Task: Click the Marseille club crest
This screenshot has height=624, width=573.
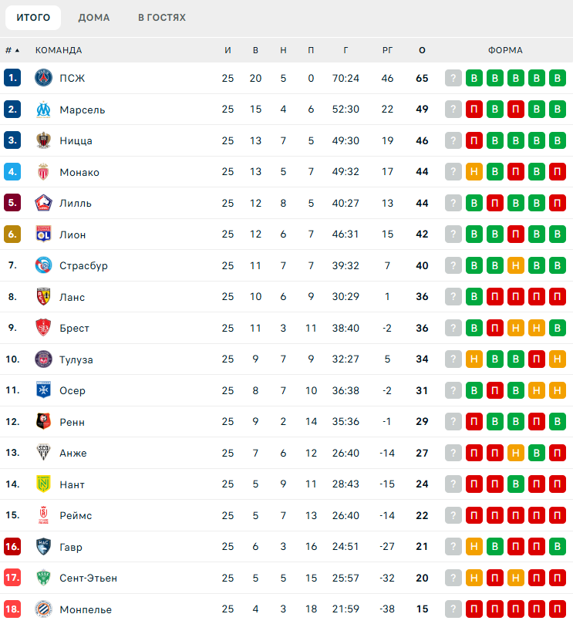Action: pyautogui.click(x=43, y=110)
